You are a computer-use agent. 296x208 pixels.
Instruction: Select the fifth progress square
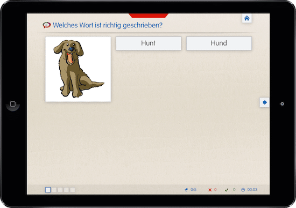point(73,190)
